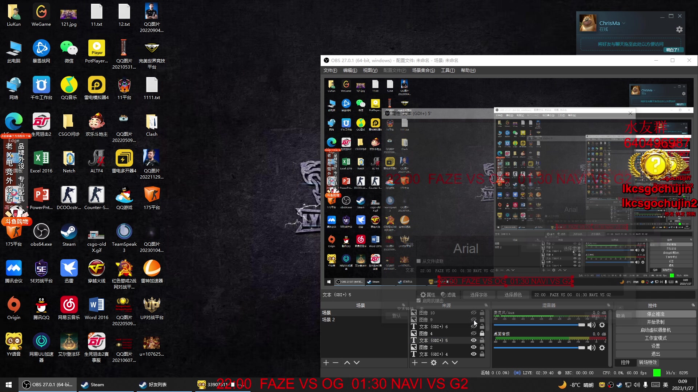Select the 微信 desktop icon
The image size is (698, 392).
69,52
